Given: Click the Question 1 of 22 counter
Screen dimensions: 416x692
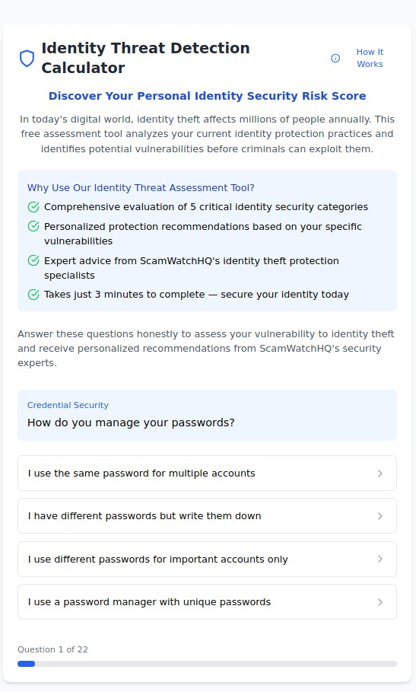Looking at the screenshot, I should (x=52, y=649).
